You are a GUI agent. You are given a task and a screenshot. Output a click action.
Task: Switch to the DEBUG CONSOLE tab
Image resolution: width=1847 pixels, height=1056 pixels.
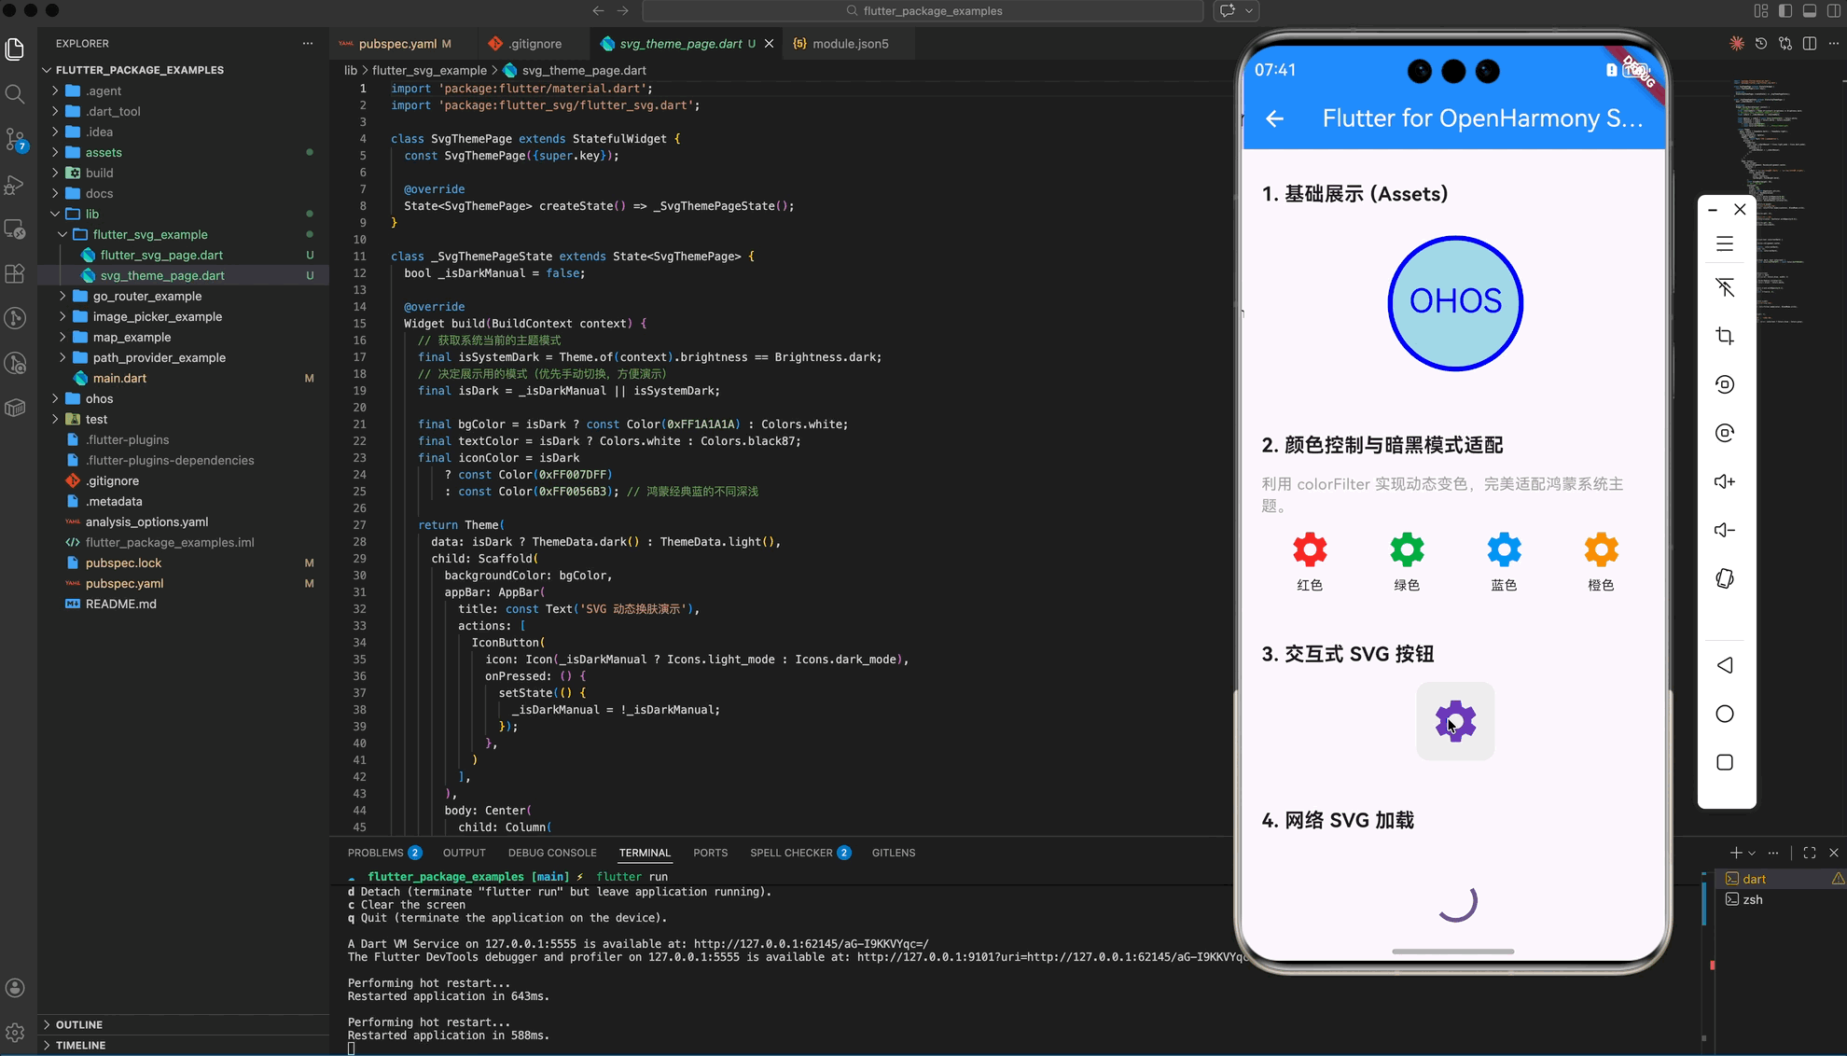[551, 853]
